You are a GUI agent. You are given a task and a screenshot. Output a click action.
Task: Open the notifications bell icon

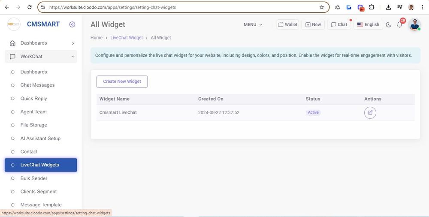coord(399,25)
